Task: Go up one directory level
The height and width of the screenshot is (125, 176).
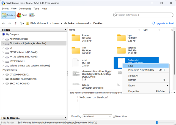Action: coord(16,24)
